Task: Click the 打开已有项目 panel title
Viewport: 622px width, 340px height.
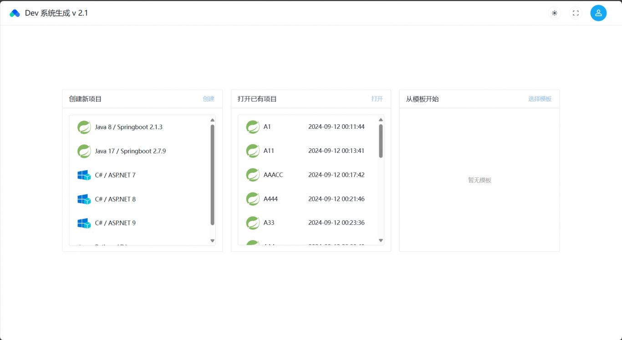Action: [x=257, y=99]
